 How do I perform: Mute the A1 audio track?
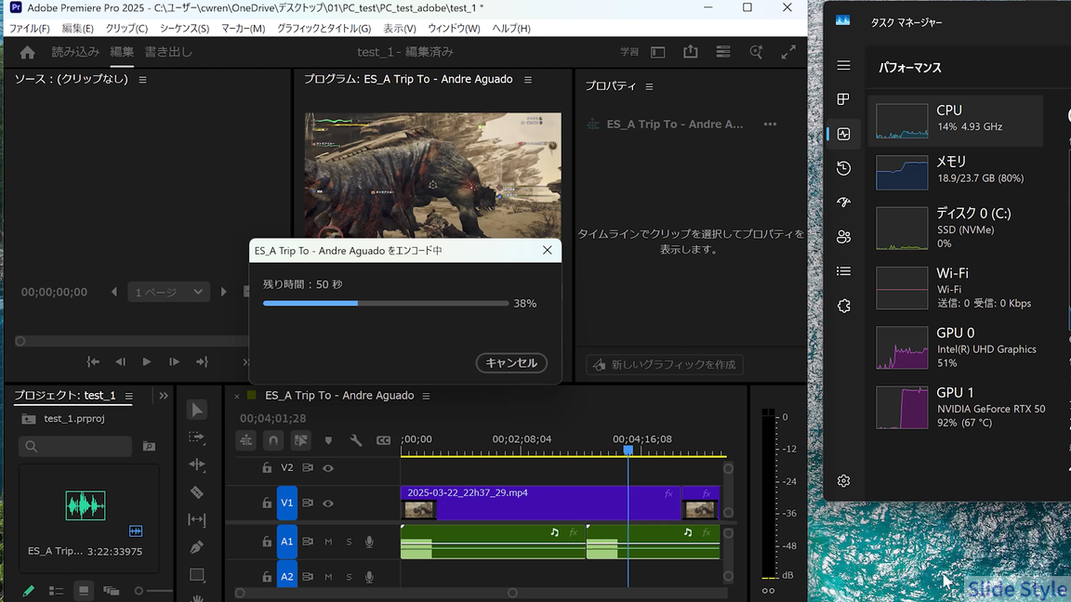click(x=328, y=542)
